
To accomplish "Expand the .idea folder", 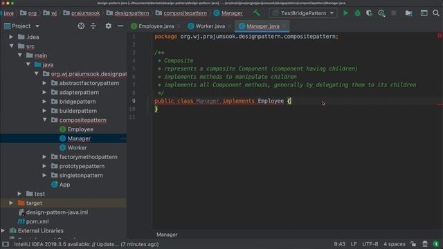I will (11, 37).
